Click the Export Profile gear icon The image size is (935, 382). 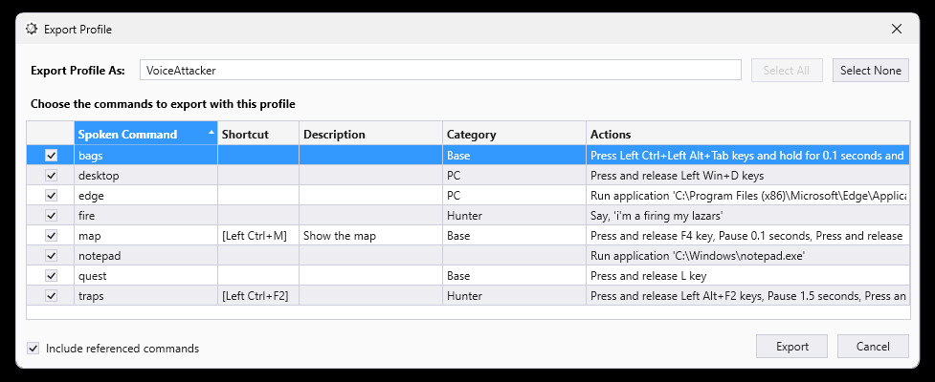click(x=31, y=30)
